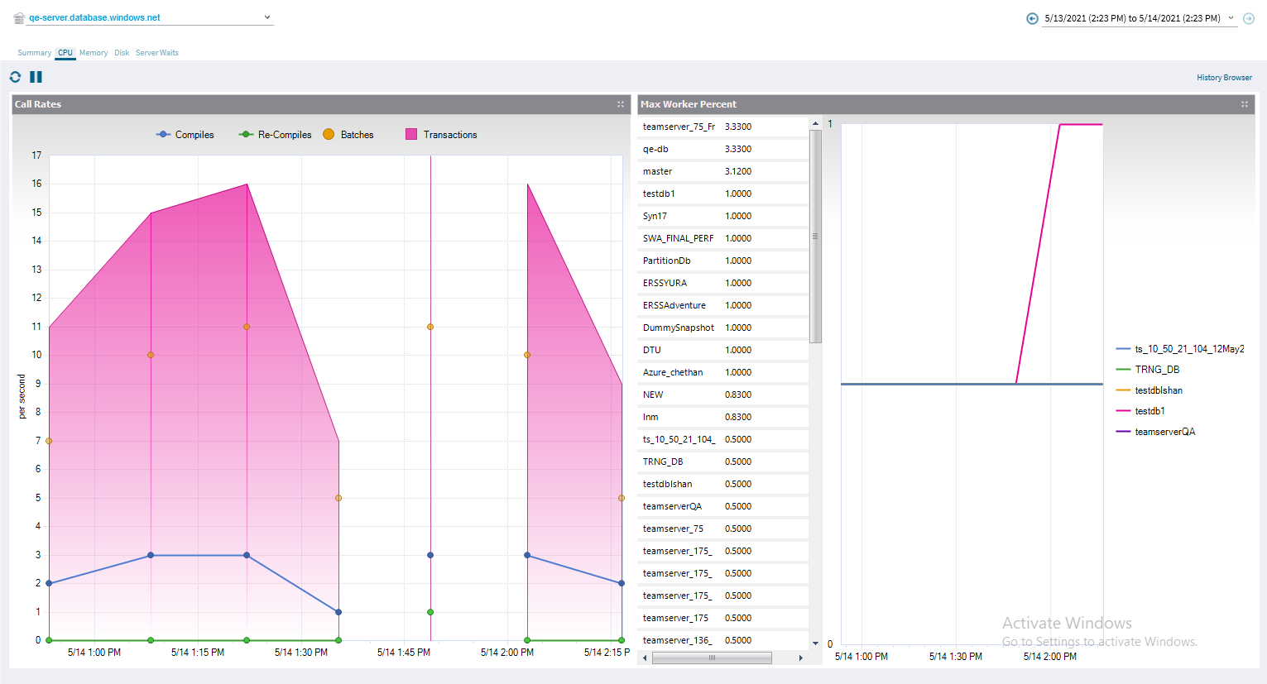1267x684 pixels.
Task: Maximize the Call Rates panel
Action: (621, 104)
